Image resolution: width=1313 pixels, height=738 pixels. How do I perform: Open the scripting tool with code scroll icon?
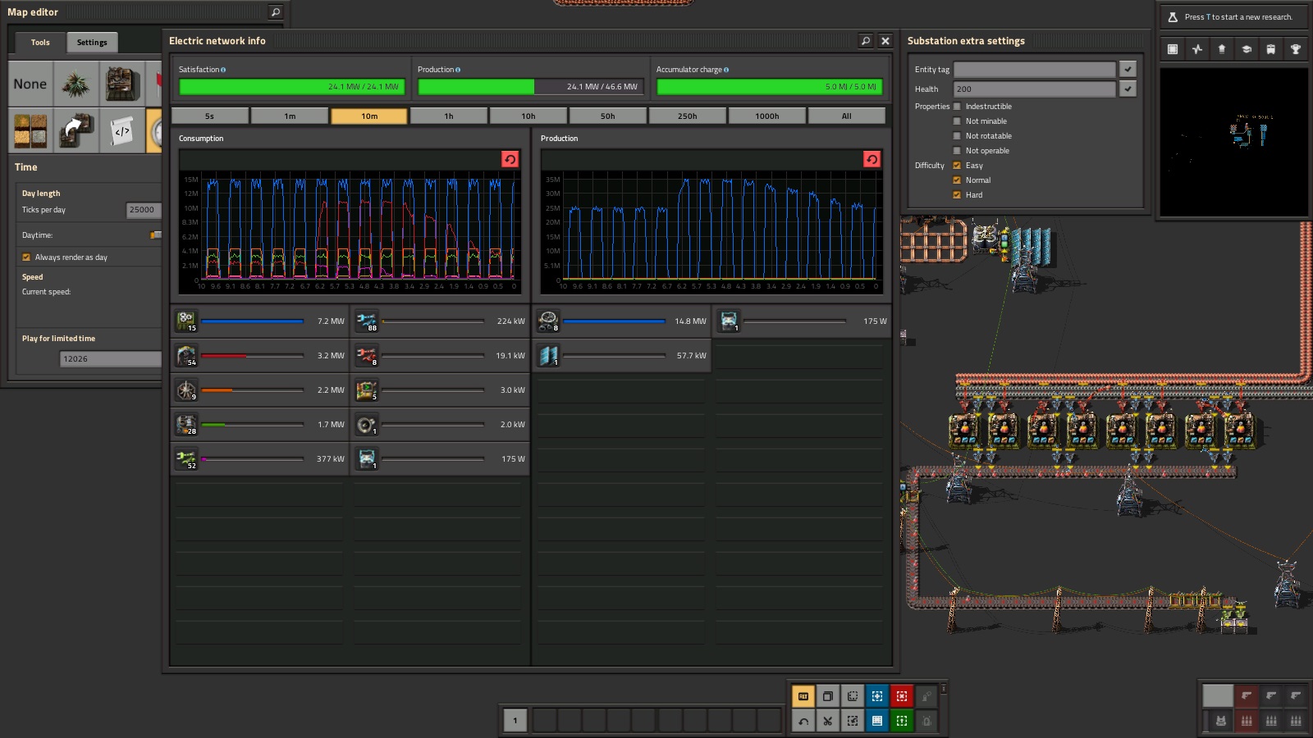(x=122, y=130)
